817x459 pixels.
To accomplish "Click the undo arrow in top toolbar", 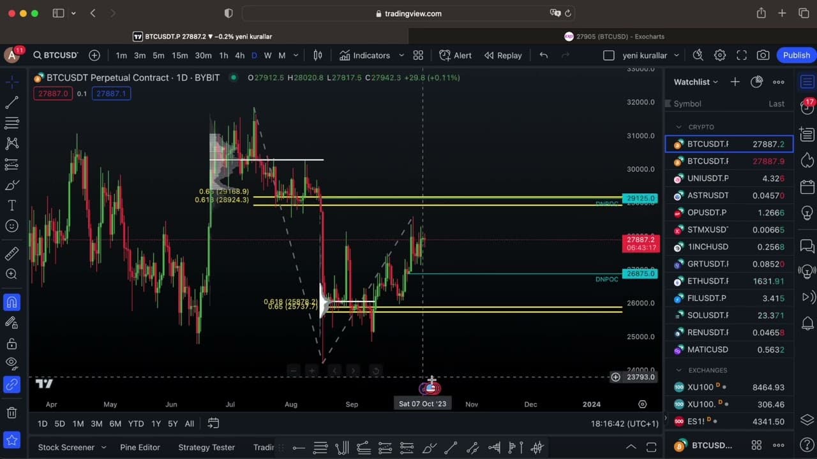I will point(544,55).
